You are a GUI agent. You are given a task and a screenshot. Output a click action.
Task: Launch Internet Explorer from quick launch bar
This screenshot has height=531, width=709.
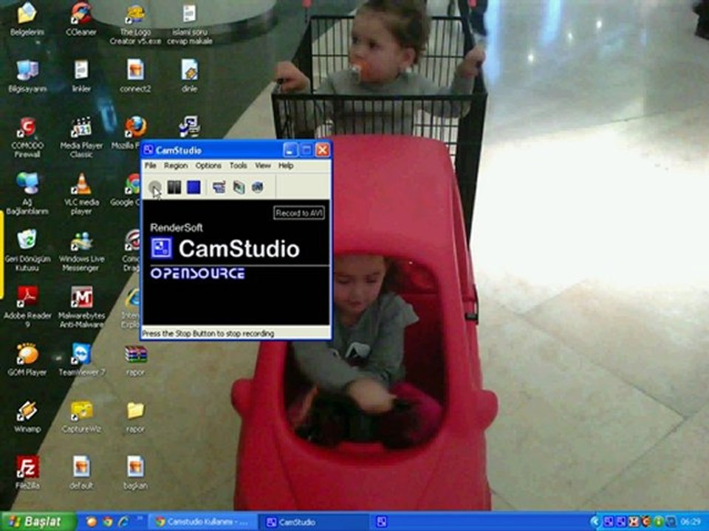click(123, 522)
